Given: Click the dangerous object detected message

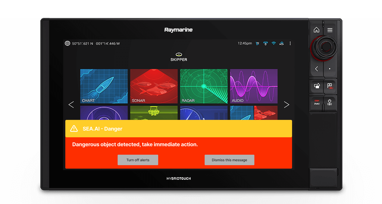Looking at the screenshot, I should 135,144.
